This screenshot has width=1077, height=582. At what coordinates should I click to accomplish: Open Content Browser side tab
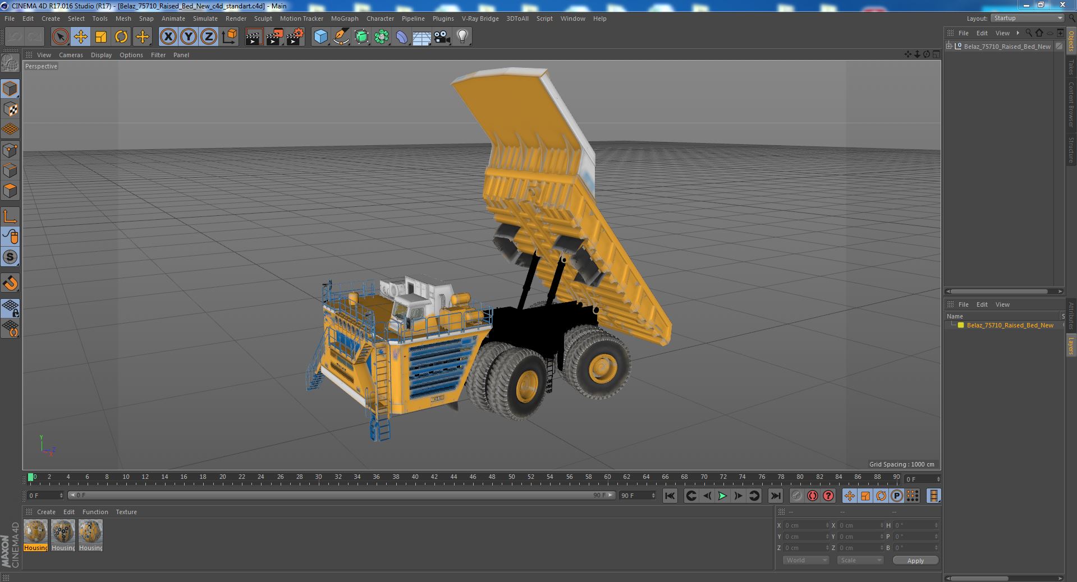(x=1071, y=104)
